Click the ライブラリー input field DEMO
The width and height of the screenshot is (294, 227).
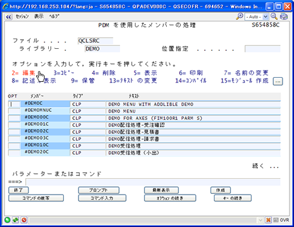(102, 49)
